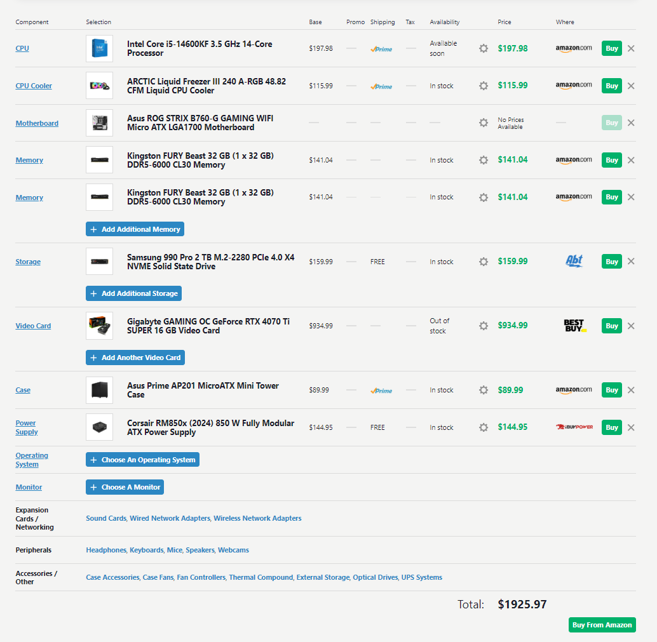Click Choose A Monitor button

(x=125, y=487)
